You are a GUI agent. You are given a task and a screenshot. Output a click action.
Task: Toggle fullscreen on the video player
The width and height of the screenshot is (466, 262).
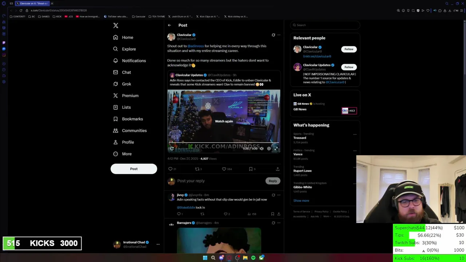276,148
